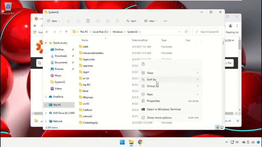Screen dimensions: 262x147
Task: Open Recycle Bin on desktop
Action: [8, 9]
